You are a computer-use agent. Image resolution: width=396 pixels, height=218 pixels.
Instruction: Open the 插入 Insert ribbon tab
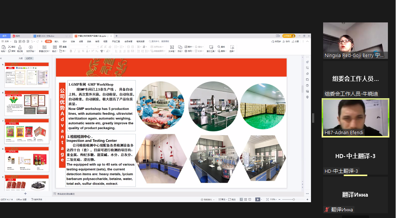coord(57,42)
